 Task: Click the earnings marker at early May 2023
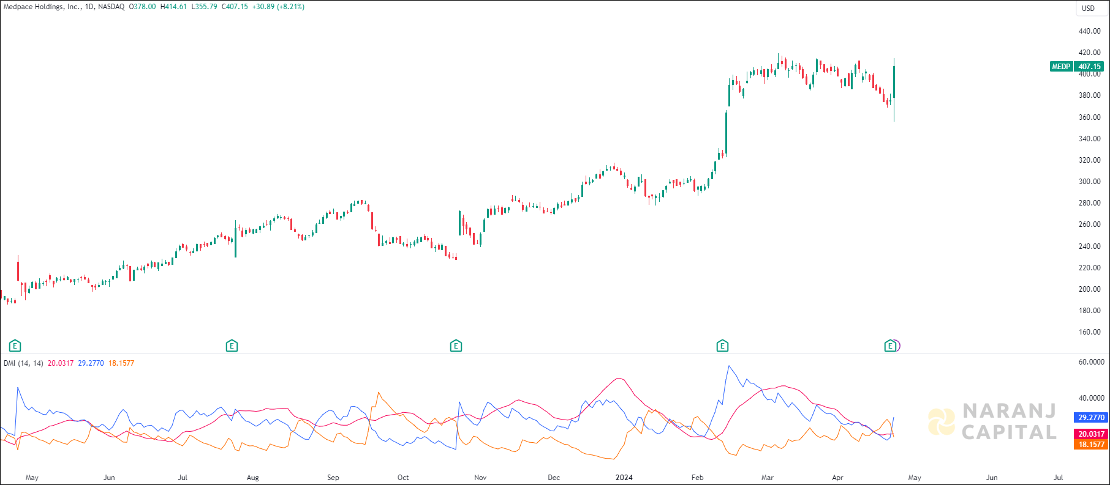(15, 346)
